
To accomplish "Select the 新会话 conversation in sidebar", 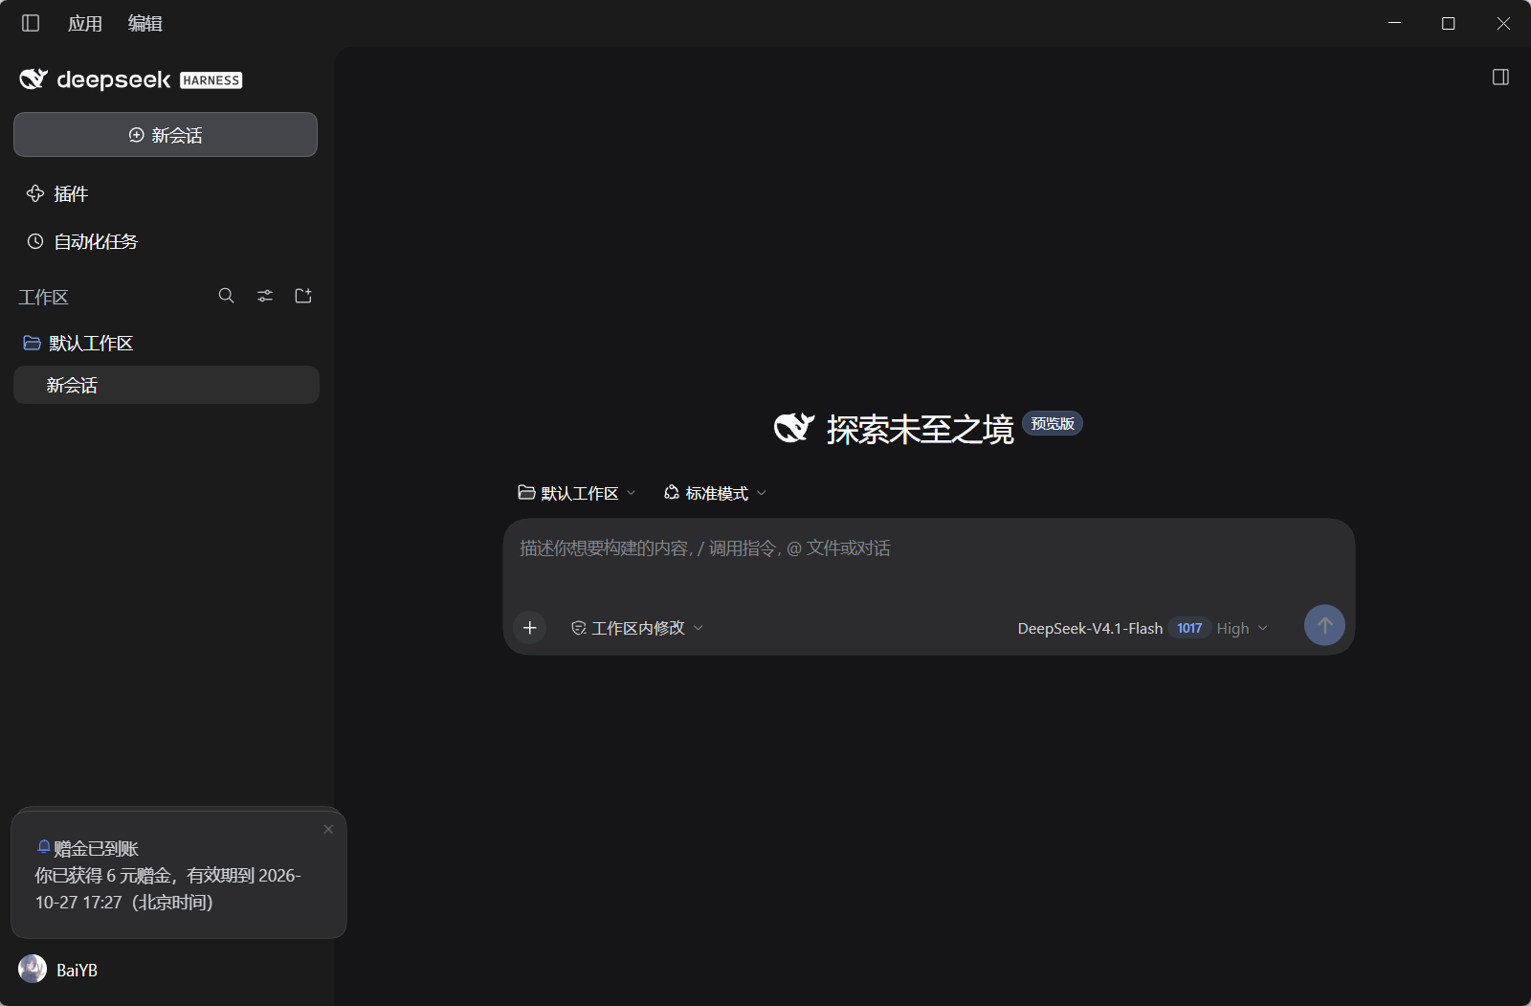I will [x=166, y=385].
